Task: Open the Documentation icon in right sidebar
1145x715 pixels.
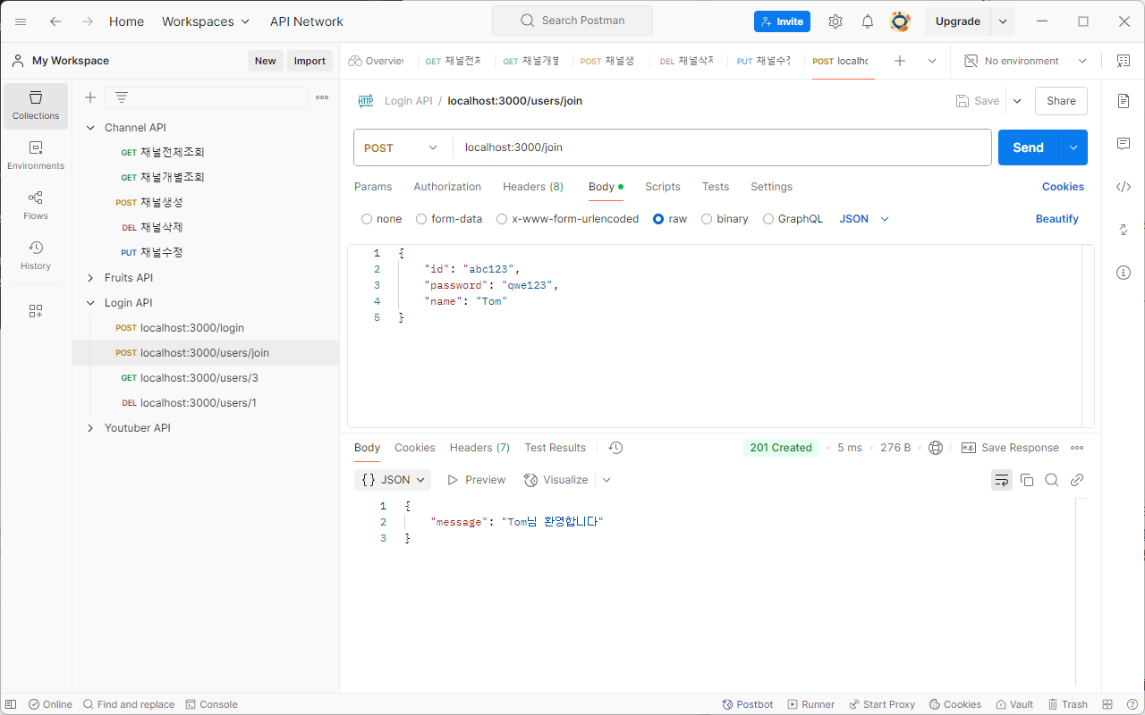Action: coord(1124,101)
